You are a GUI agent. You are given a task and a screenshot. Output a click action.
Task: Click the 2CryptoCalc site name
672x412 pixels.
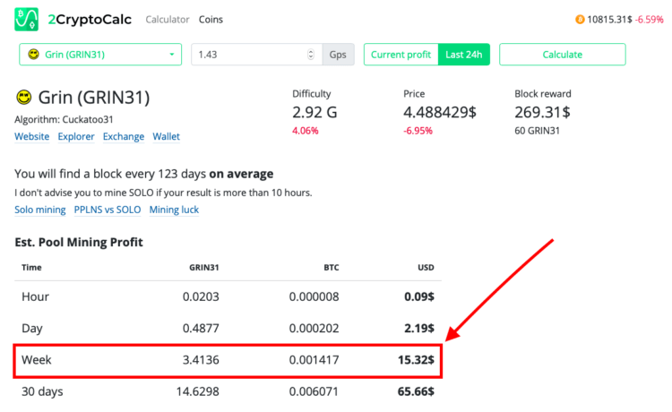[x=90, y=20]
